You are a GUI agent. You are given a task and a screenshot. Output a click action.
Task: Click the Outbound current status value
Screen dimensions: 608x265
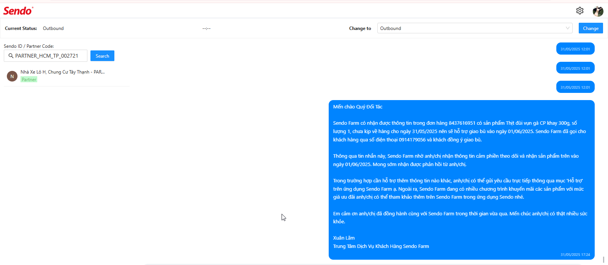pyautogui.click(x=53, y=28)
